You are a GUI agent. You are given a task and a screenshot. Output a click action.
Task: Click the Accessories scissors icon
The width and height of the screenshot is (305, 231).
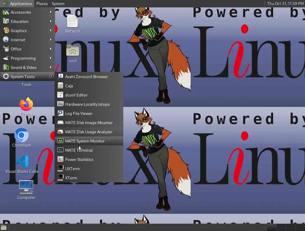tap(6, 12)
